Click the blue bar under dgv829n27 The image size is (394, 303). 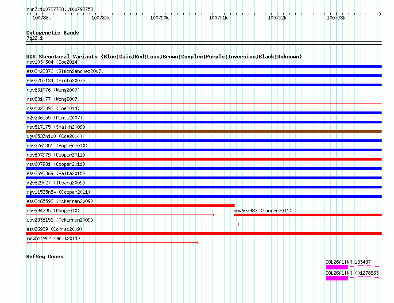pyautogui.click(x=204, y=187)
